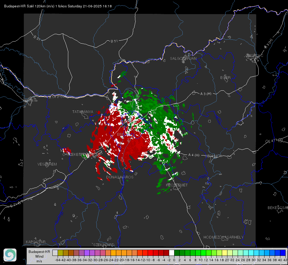Click the title text showing Saturday 21-06-2025 16:18
This screenshot has width=288, height=265.
coord(90,6)
